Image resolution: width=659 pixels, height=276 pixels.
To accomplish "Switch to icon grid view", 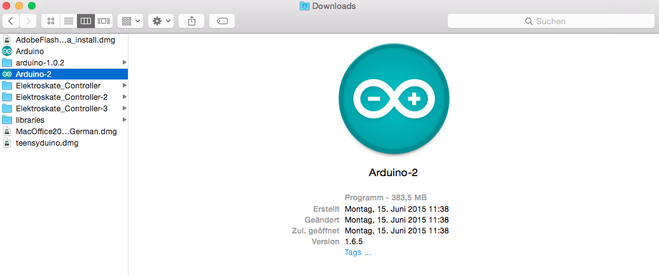I will [51, 21].
